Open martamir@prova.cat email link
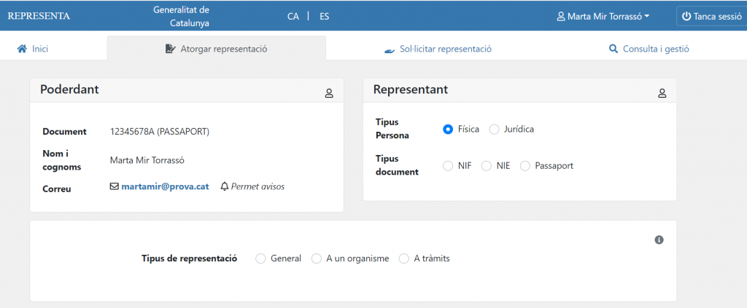The height and width of the screenshot is (308, 747). click(x=165, y=186)
